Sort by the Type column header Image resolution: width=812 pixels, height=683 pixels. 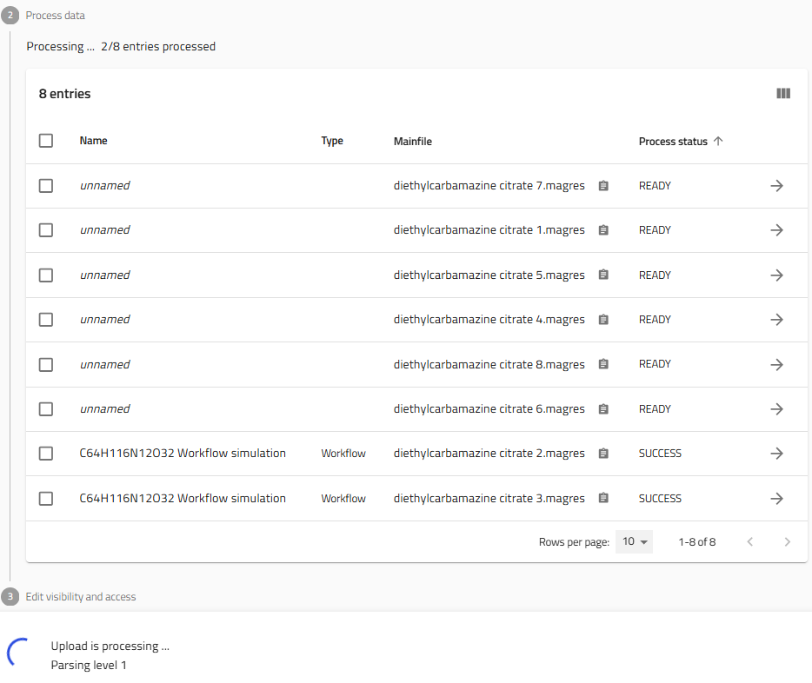pyautogui.click(x=332, y=141)
